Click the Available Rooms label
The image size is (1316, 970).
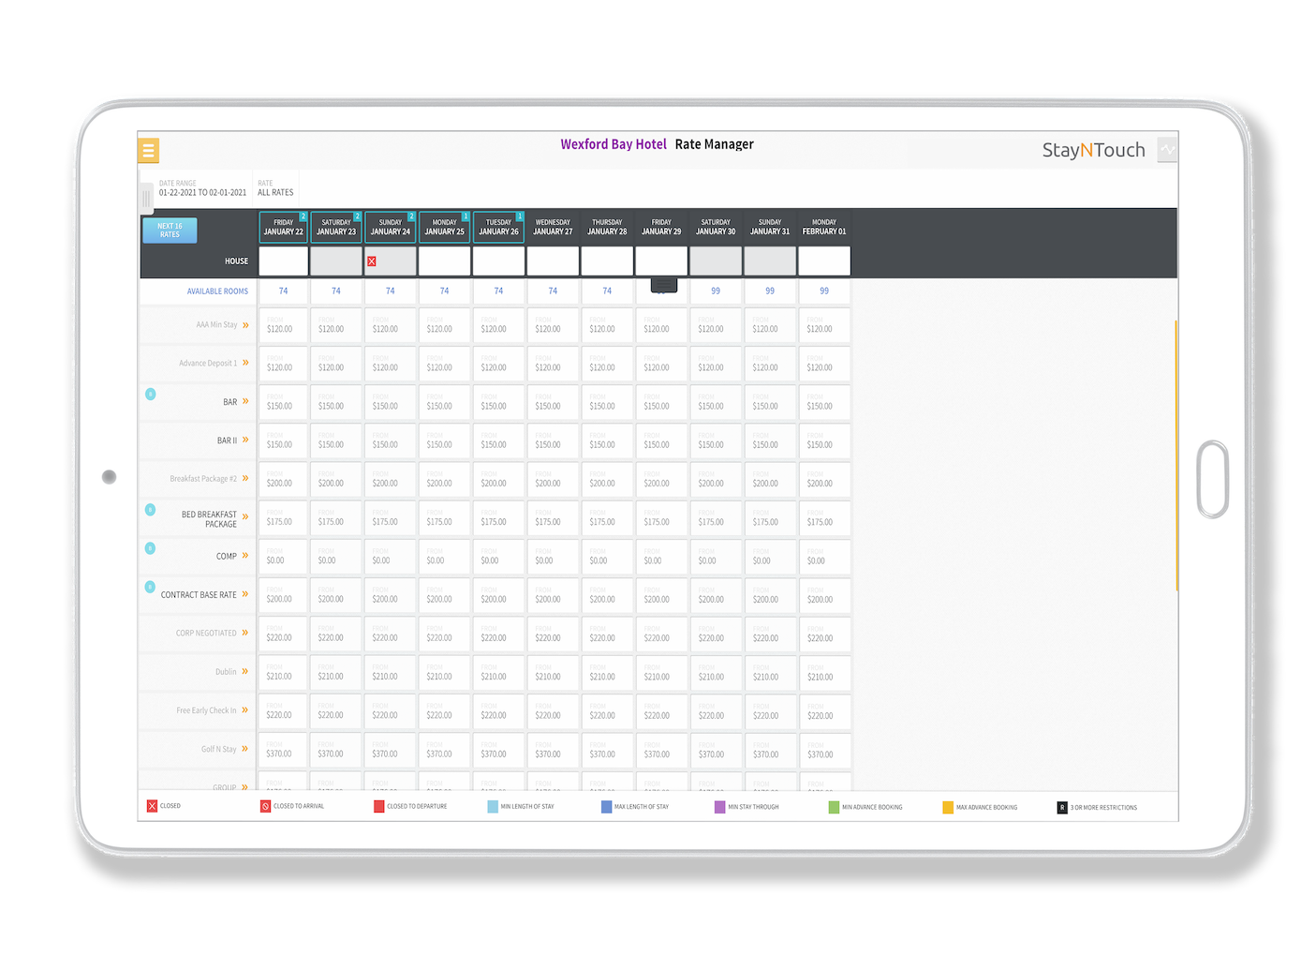217,291
